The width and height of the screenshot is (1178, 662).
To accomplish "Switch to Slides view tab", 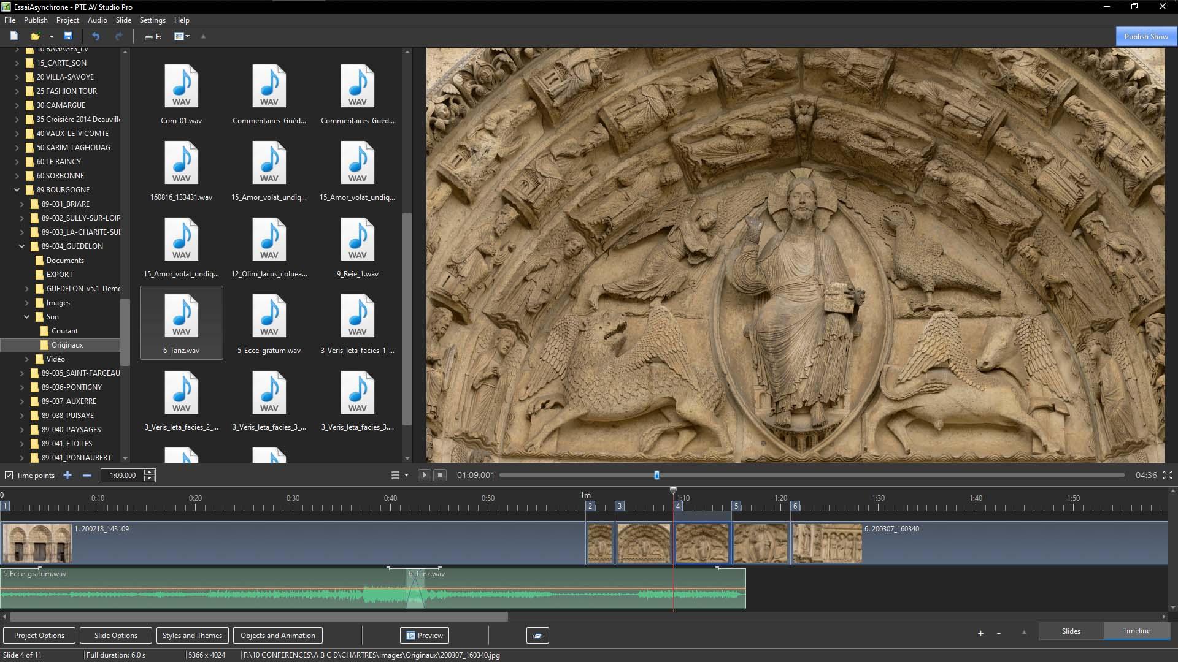I will tap(1071, 631).
